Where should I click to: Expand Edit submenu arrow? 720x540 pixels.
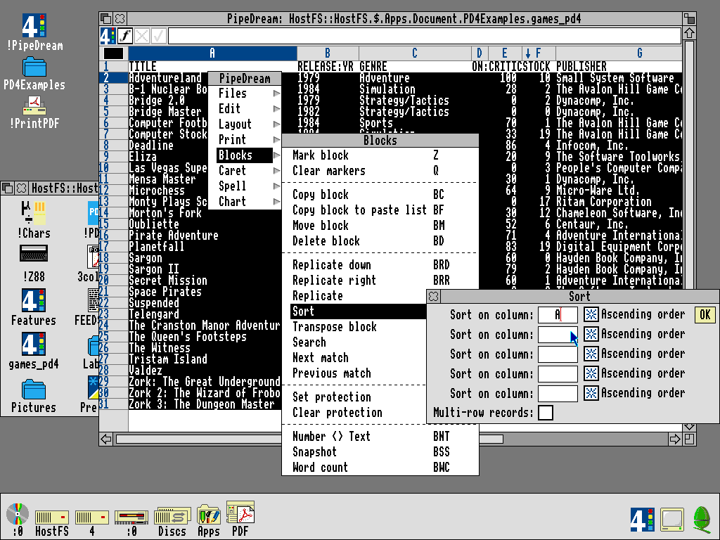click(276, 109)
